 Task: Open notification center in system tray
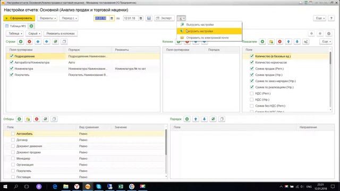pos(333,186)
